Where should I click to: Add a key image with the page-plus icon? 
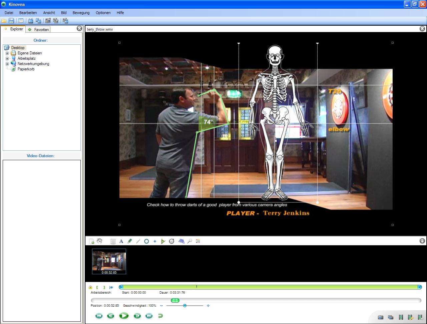point(91,241)
